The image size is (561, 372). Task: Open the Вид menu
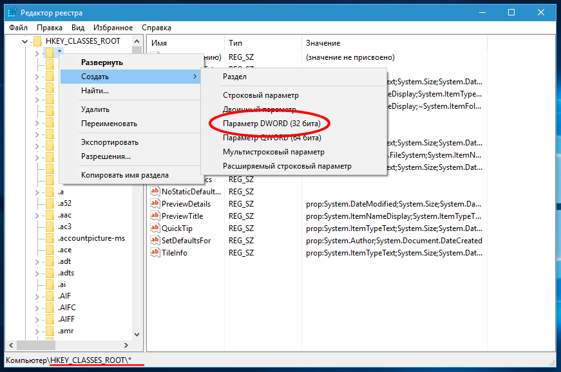pos(78,28)
